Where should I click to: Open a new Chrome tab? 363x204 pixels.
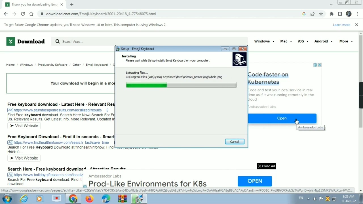[72, 5]
